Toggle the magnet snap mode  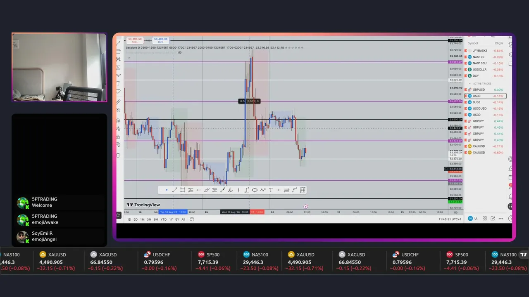pos(118,120)
